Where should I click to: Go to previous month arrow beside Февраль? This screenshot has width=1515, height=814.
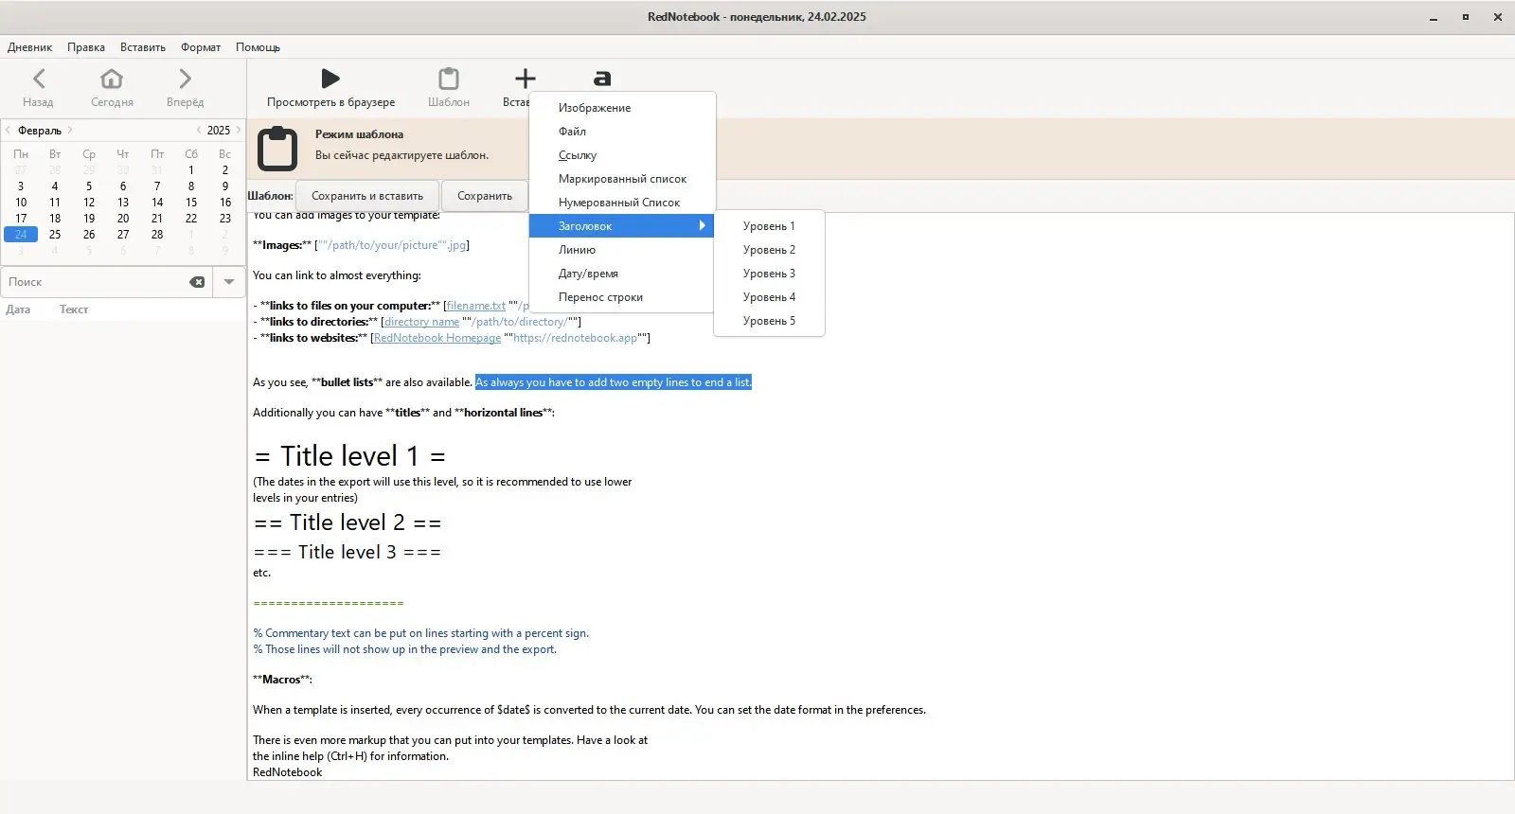9,131
